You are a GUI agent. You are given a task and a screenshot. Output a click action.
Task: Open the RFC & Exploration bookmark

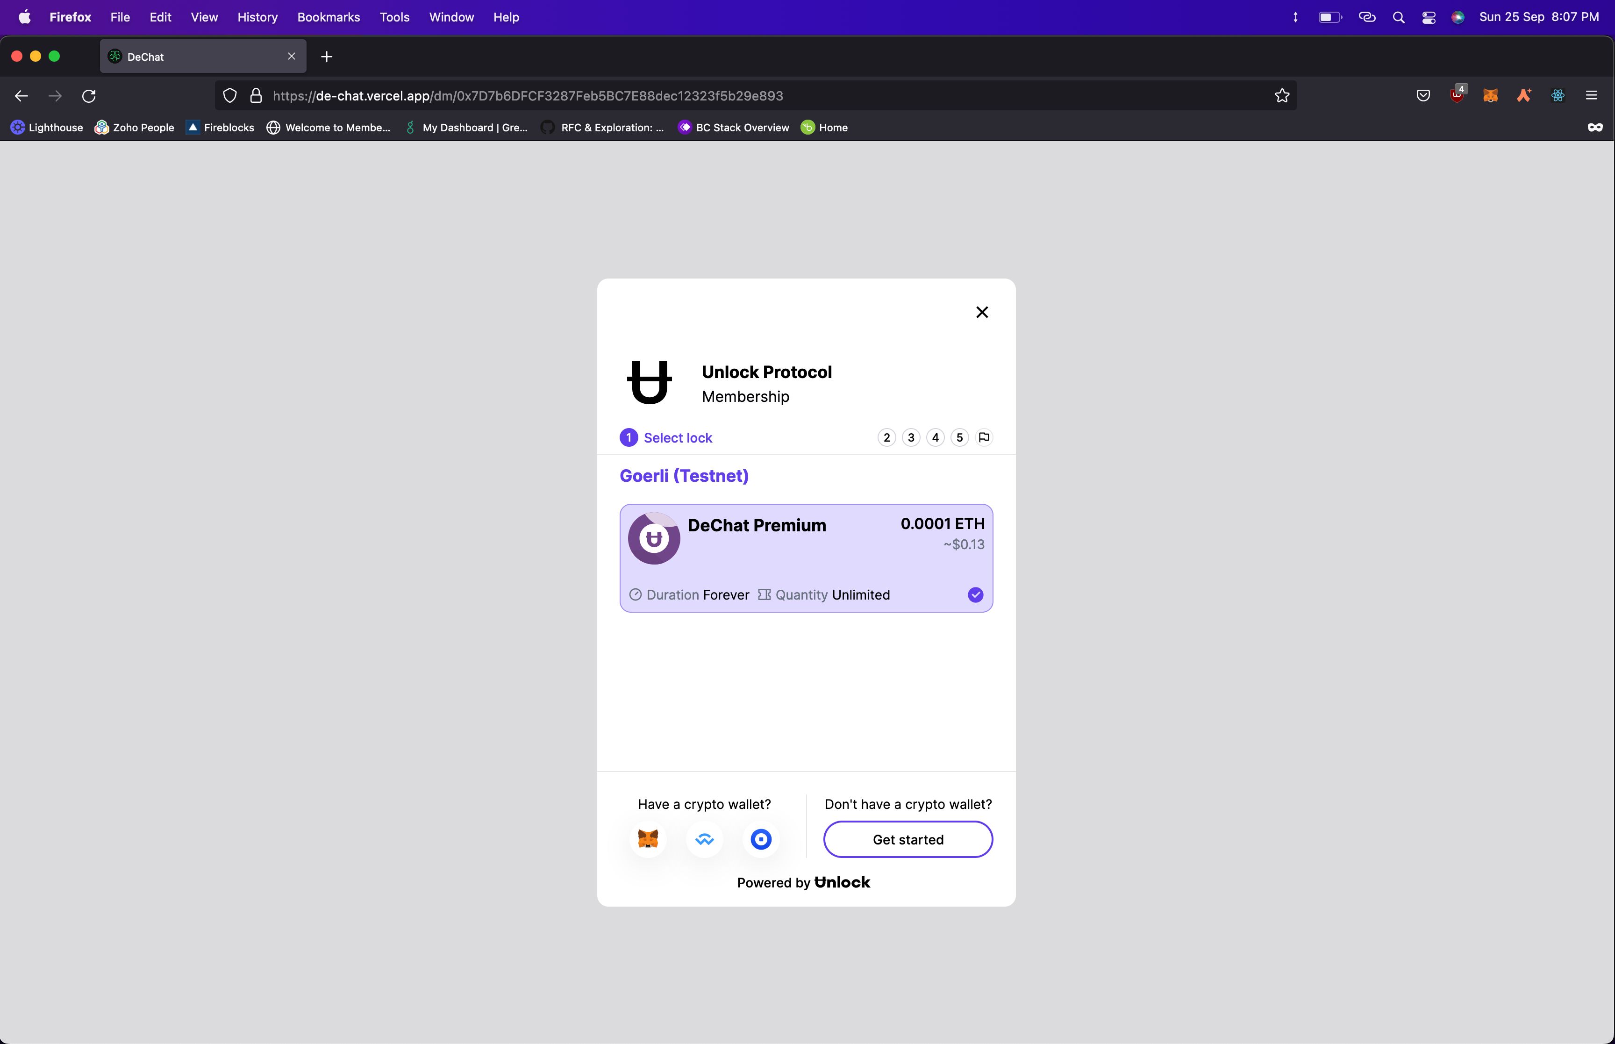pos(602,128)
